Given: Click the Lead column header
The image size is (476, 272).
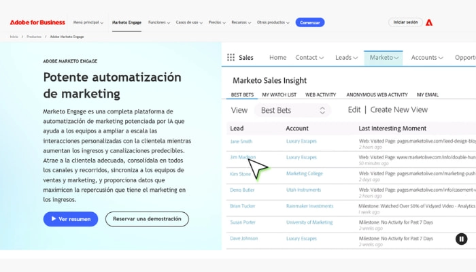Looking at the screenshot, I should [x=237, y=129].
